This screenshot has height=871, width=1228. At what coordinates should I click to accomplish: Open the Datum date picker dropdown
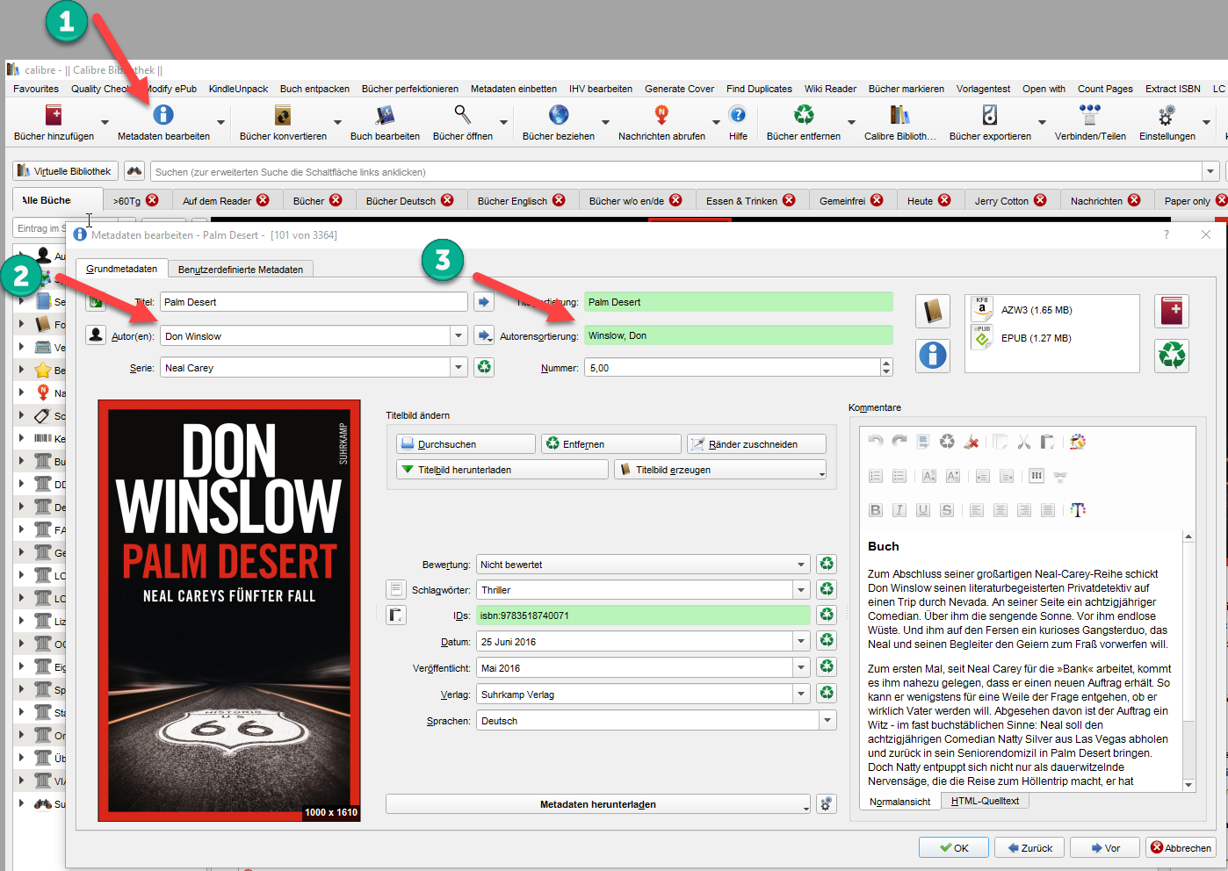(801, 641)
